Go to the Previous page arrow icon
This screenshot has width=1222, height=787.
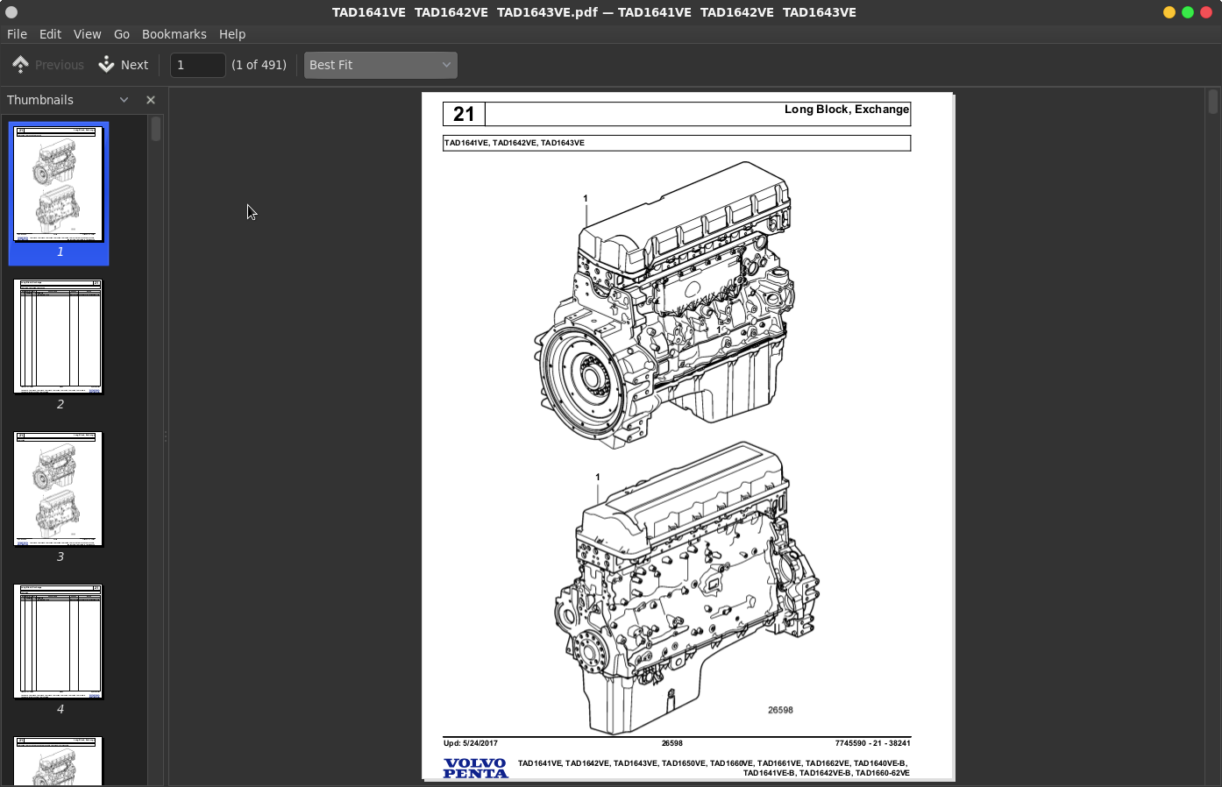pyautogui.click(x=21, y=65)
